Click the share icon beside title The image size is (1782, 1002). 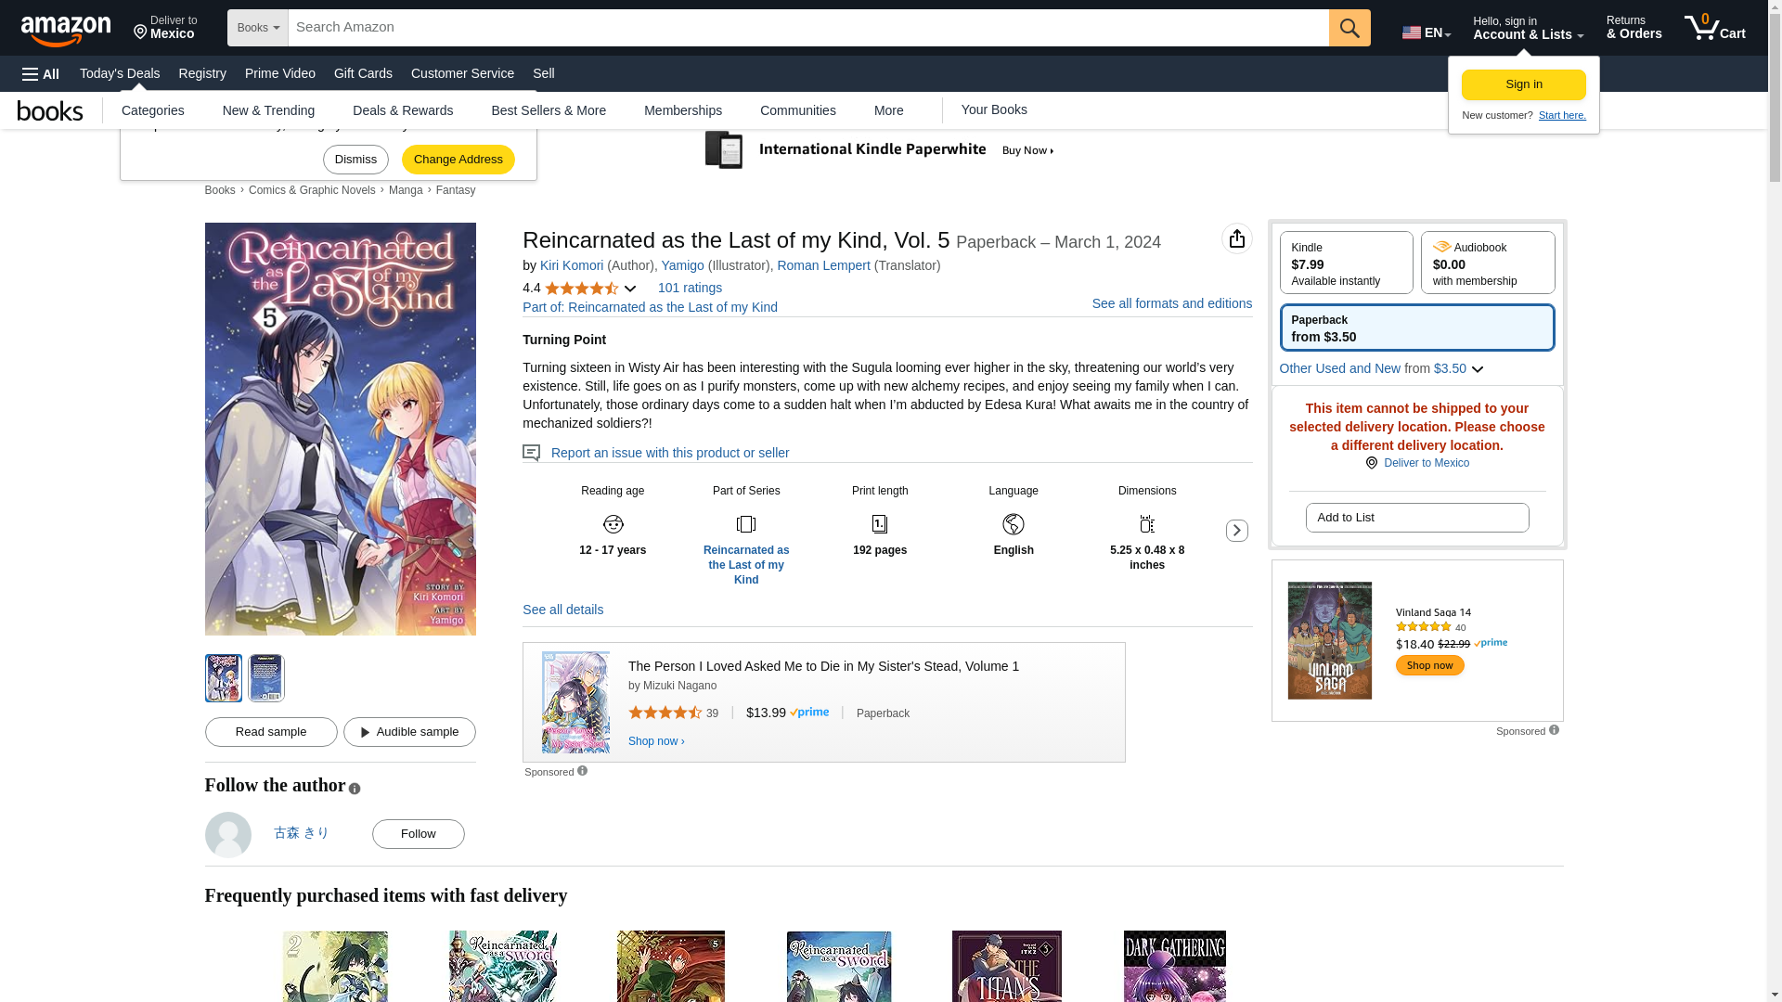(1236, 239)
